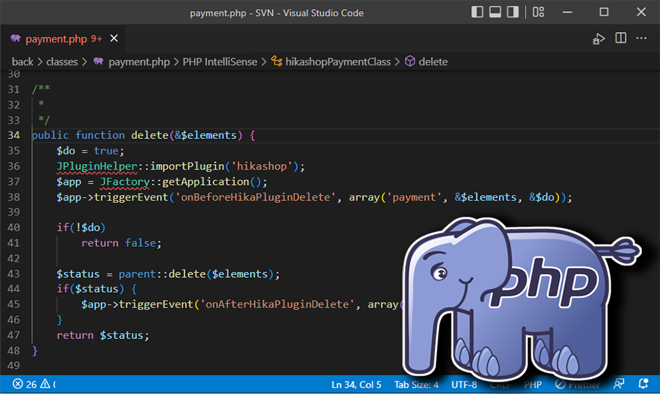Click 'if($status) {' on line 44
This screenshot has height=394, width=660.
tap(97, 289)
